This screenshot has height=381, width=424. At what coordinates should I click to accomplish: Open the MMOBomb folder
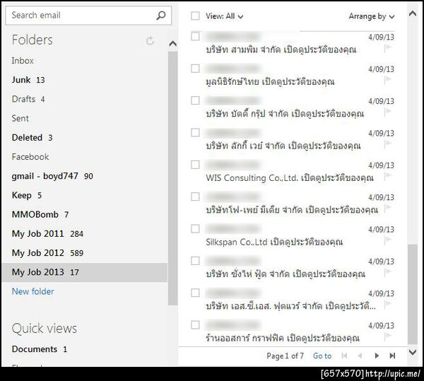coord(40,214)
